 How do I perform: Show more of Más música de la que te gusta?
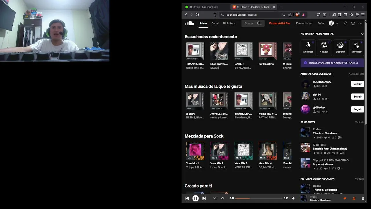(x=287, y=105)
